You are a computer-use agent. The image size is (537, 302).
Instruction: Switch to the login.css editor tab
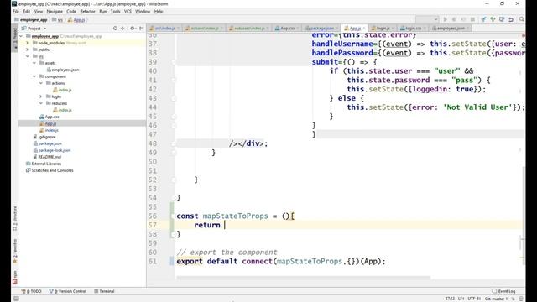tap(413, 28)
